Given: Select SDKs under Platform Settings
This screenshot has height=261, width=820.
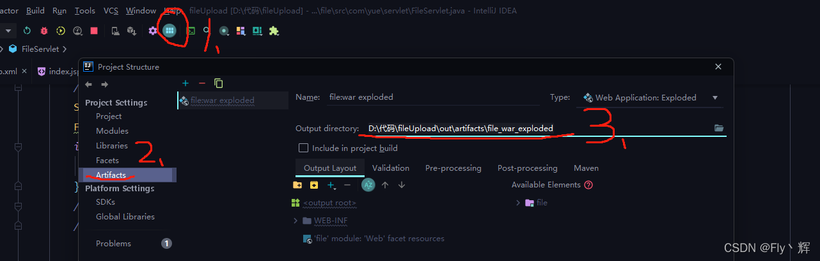Looking at the screenshot, I should tap(106, 202).
